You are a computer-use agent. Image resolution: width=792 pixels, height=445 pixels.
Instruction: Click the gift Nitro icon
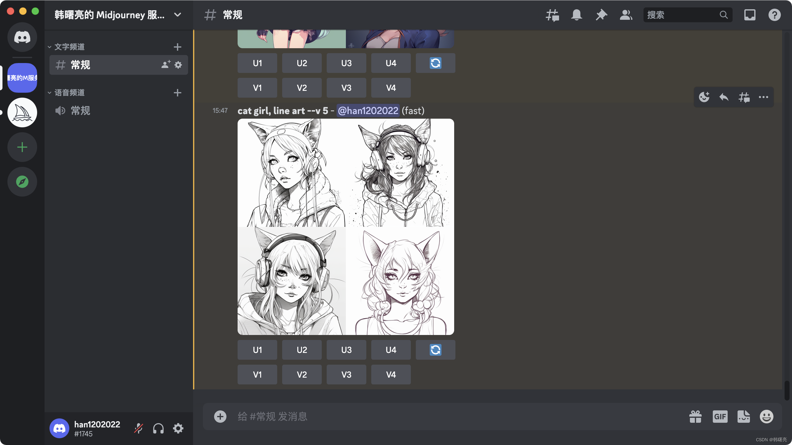(695, 417)
